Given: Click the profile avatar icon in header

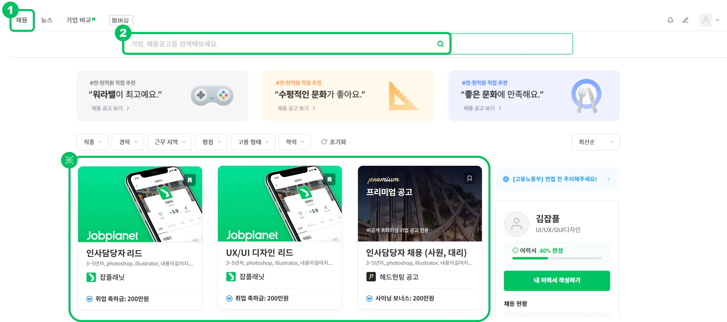Looking at the screenshot, I should (x=706, y=20).
